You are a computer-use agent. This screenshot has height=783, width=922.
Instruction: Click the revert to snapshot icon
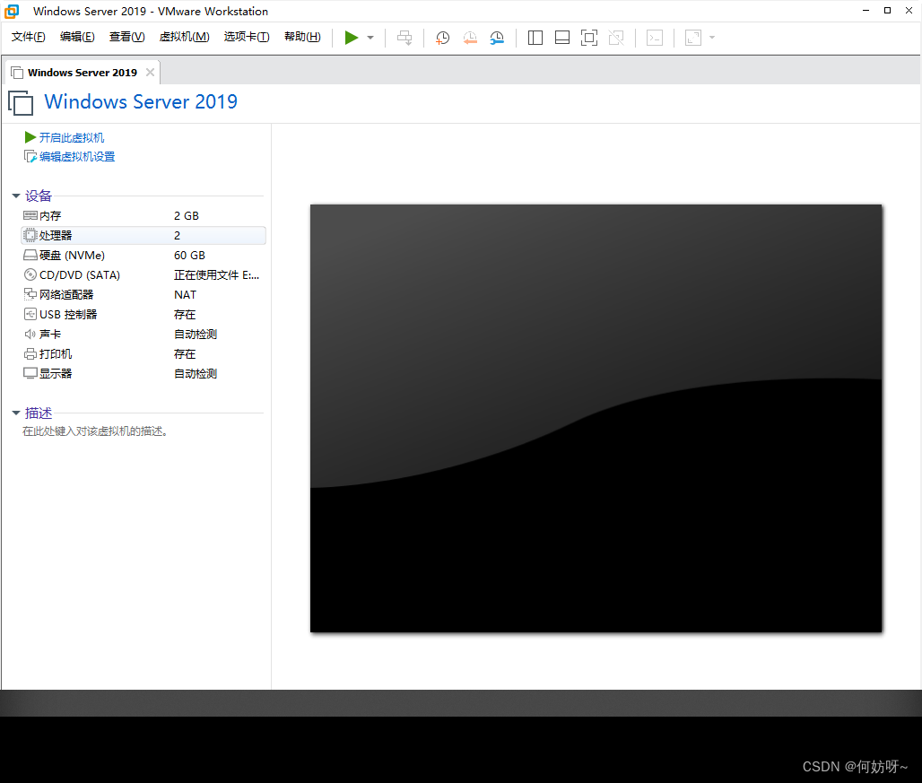pos(470,38)
